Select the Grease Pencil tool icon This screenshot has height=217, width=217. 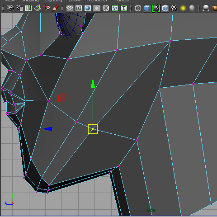(55, 8)
